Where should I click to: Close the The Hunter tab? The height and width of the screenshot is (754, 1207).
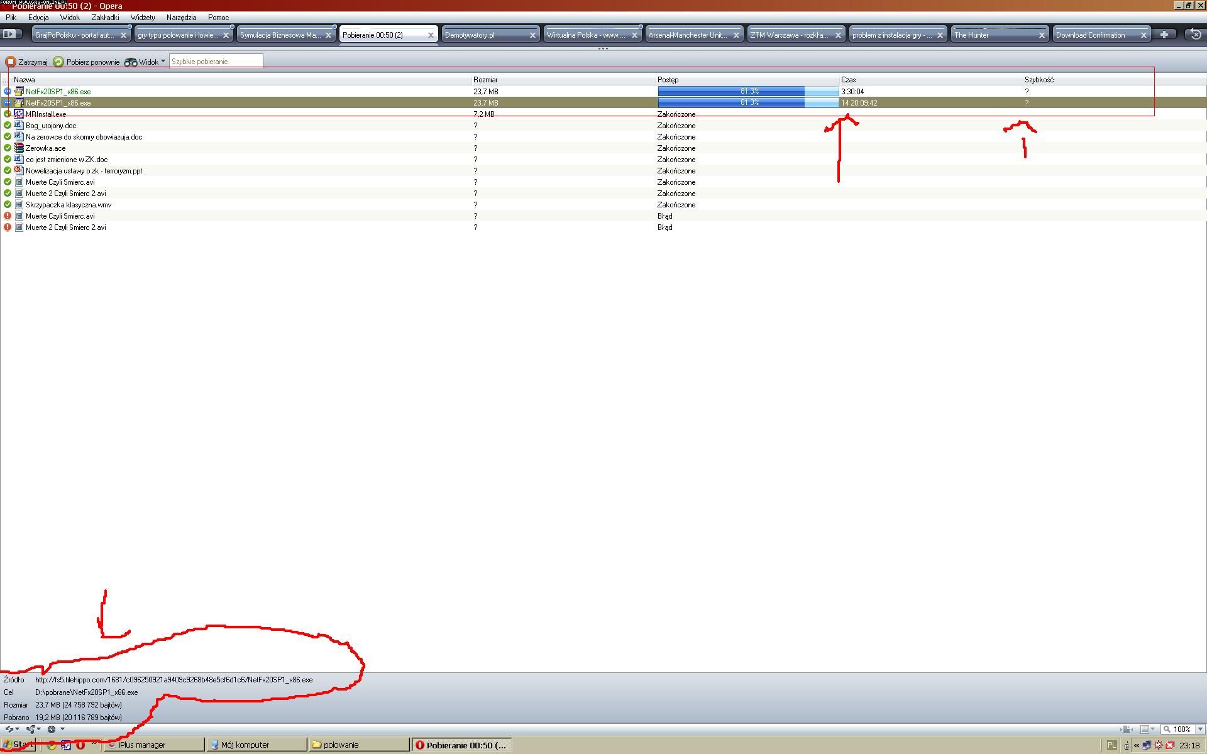tap(1042, 35)
